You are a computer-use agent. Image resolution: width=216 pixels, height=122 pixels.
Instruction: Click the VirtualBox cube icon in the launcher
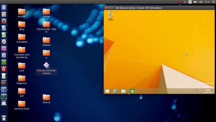(x=4, y=89)
